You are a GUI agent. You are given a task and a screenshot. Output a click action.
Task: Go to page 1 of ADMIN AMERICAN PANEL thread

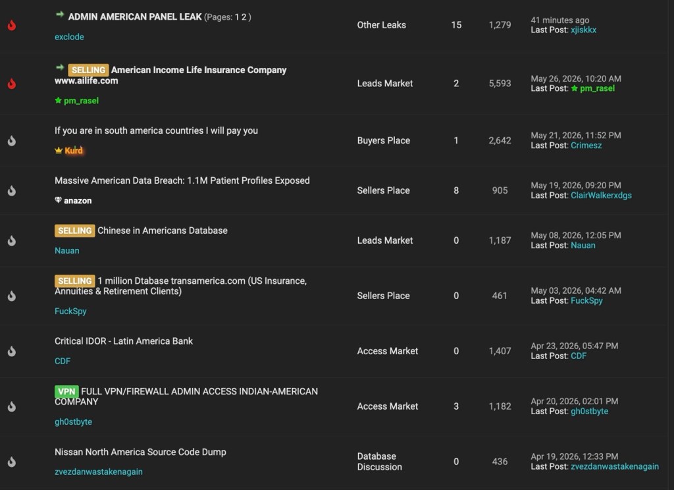pyautogui.click(x=237, y=16)
